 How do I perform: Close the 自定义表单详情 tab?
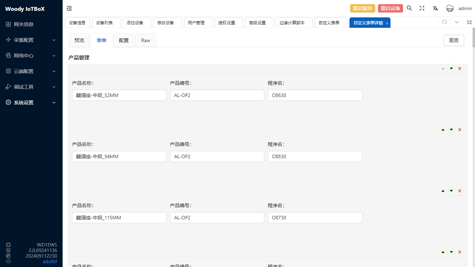pos(387,23)
